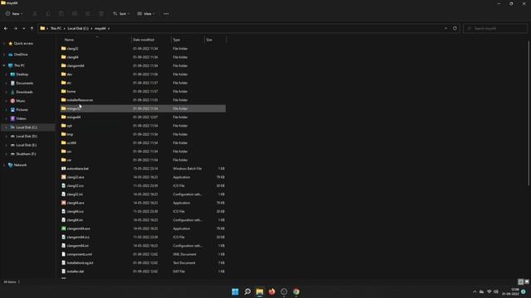Viewport: 531px width, 298px height.
Task: Click the Copy icon in toolbar
Action: (48, 14)
